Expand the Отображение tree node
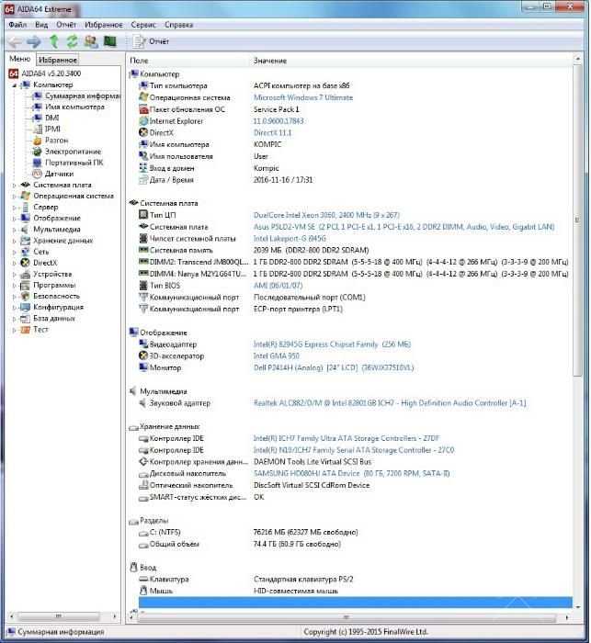The height and width of the screenshot is (643, 591). coord(15,219)
